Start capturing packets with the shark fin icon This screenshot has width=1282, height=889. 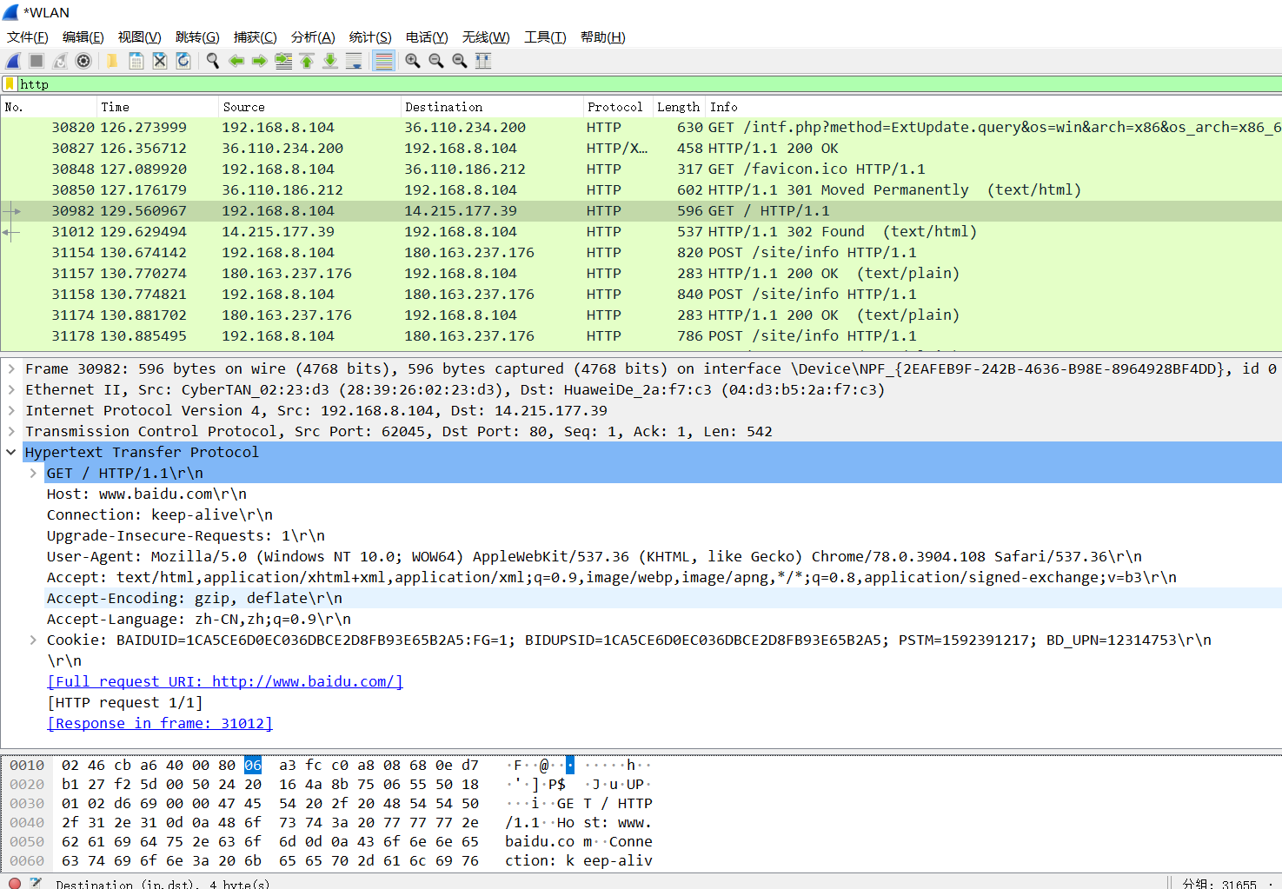[x=13, y=61]
